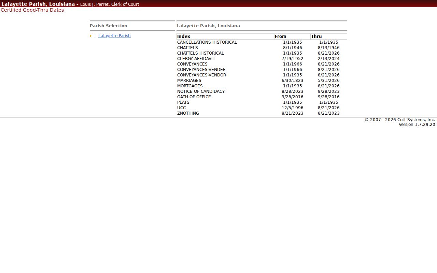The width and height of the screenshot is (437, 273).
Task: Click the CLERGY AFFIDAVIT From date 7/19/1952
Action: [x=293, y=59]
